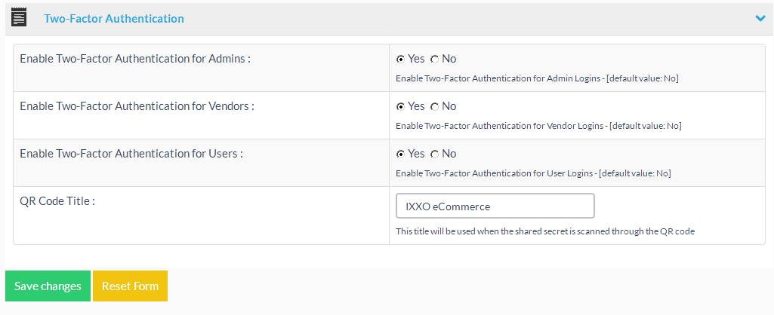Choose No for Users two-factor authentication

[x=434, y=154]
